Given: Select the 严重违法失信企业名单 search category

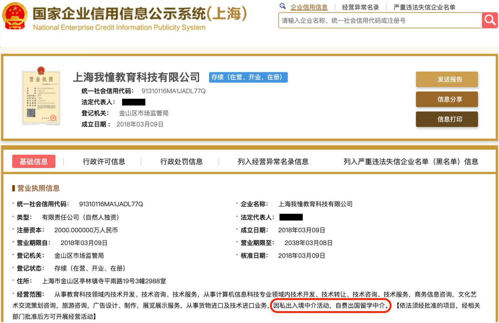Looking at the screenshot, I should 424,7.
